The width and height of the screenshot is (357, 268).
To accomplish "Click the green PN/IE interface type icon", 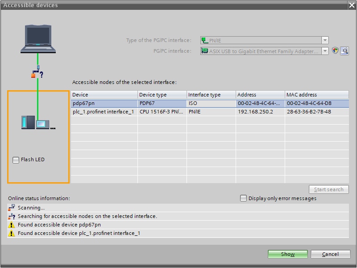I will tap(205, 40).
